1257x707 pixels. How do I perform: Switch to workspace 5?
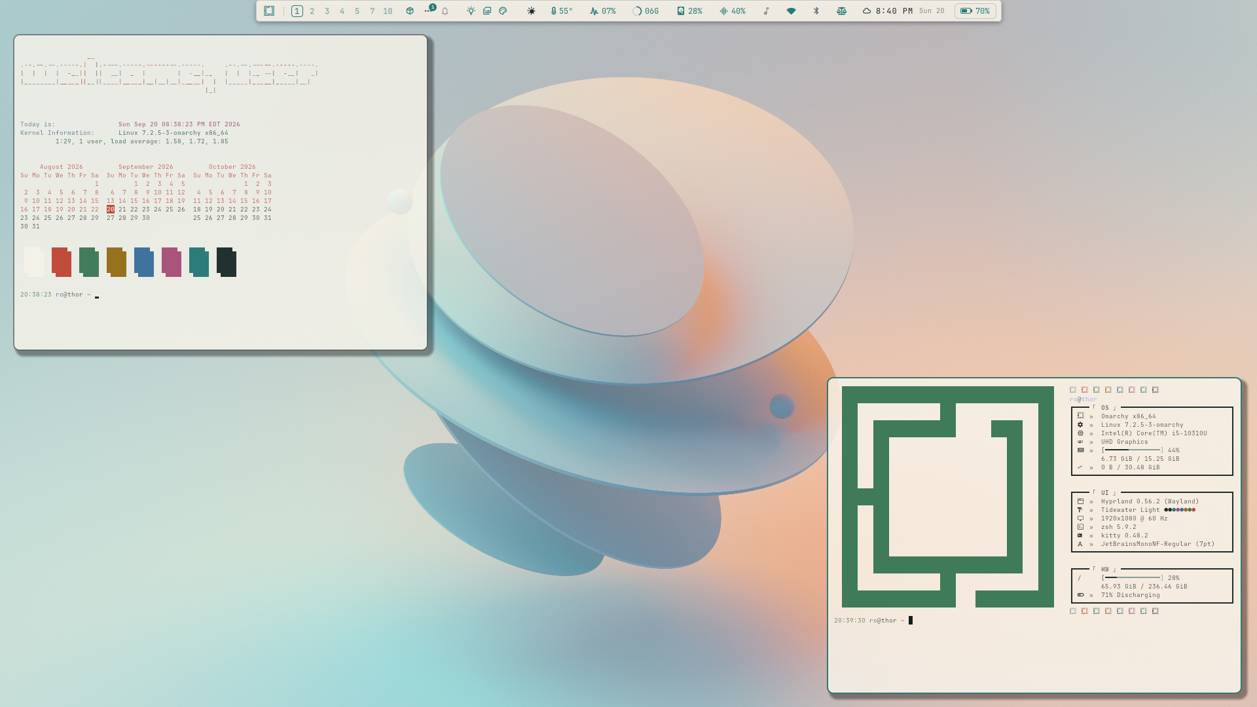(x=357, y=11)
